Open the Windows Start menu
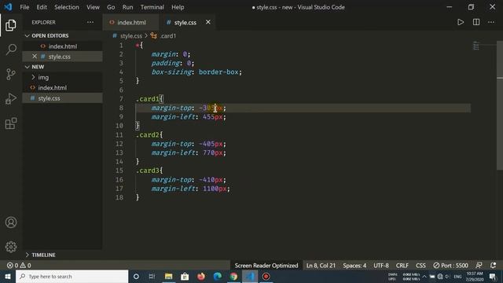503x283 pixels. 8,276
